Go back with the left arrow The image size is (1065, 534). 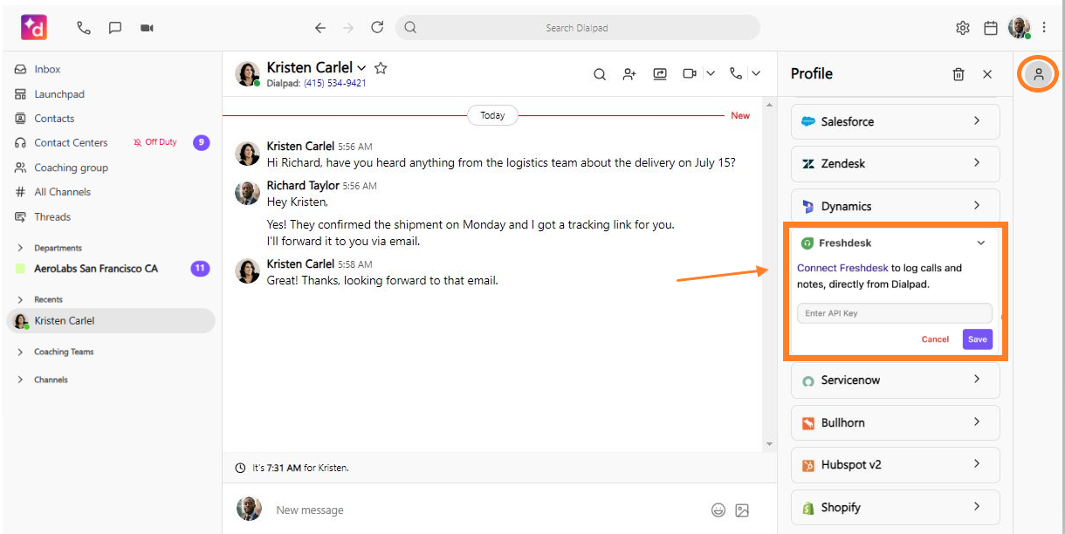[320, 28]
